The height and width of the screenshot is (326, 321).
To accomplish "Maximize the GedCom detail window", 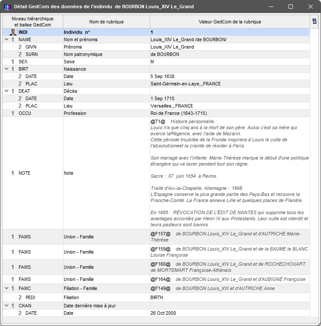I will coord(291,7).
